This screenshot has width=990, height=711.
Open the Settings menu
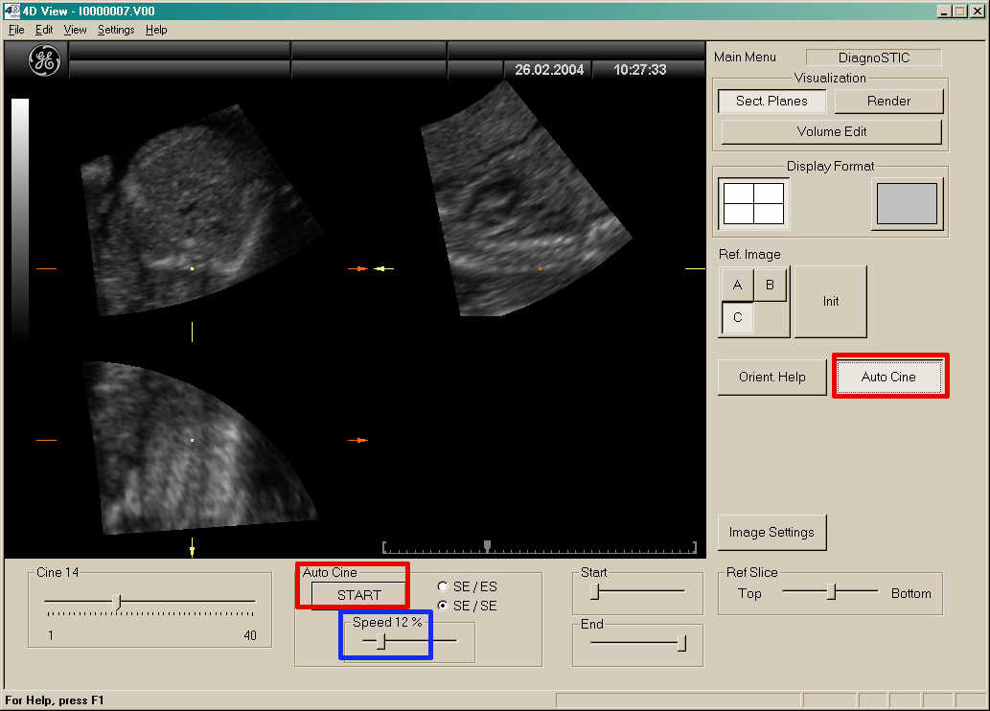point(116,30)
